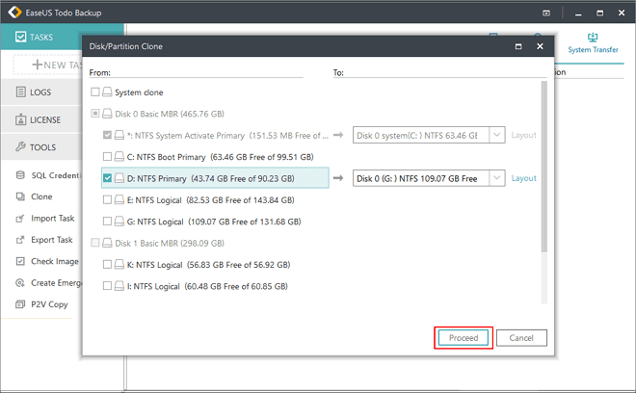
Task: Click the LICENSE badge icon
Action: pos(20,119)
